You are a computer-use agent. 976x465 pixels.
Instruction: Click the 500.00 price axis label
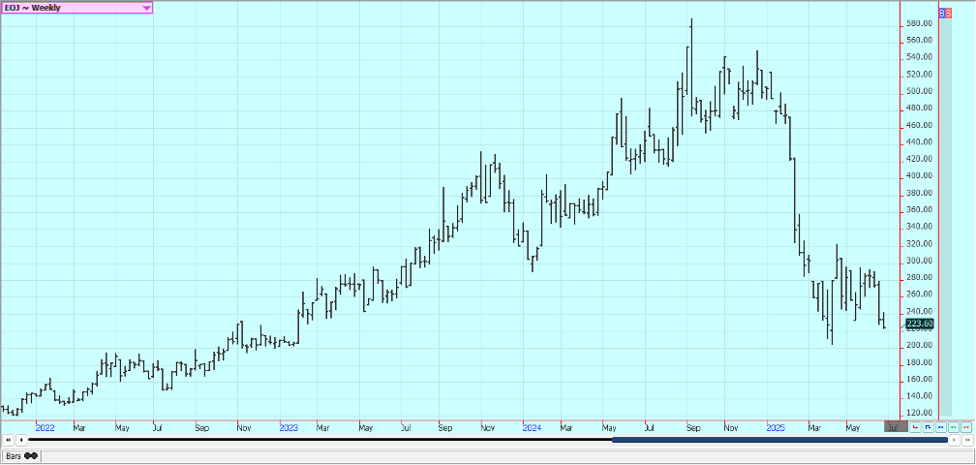coord(920,91)
